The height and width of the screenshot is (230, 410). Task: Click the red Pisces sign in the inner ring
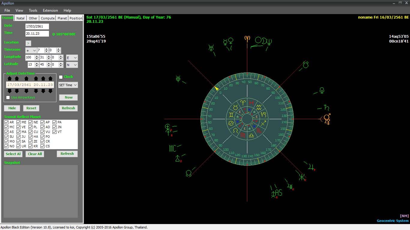pos(252,103)
